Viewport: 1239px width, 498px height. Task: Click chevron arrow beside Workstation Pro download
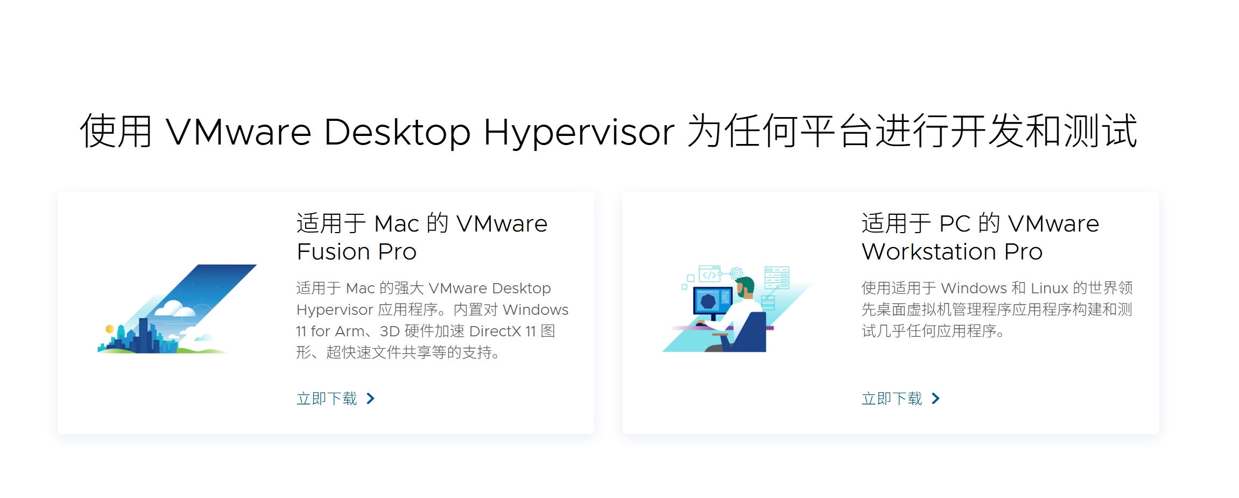[935, 399]
